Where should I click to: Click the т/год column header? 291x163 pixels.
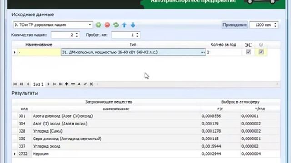pyautogui.click(x=260, y=109)
